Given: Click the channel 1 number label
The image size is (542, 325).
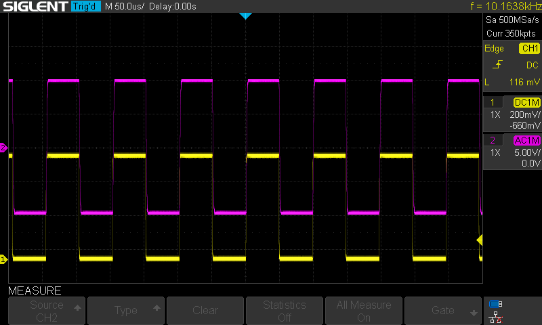Looking at the screenshot, I should click(493, 102).
